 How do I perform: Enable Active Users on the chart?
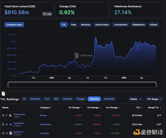102,25
